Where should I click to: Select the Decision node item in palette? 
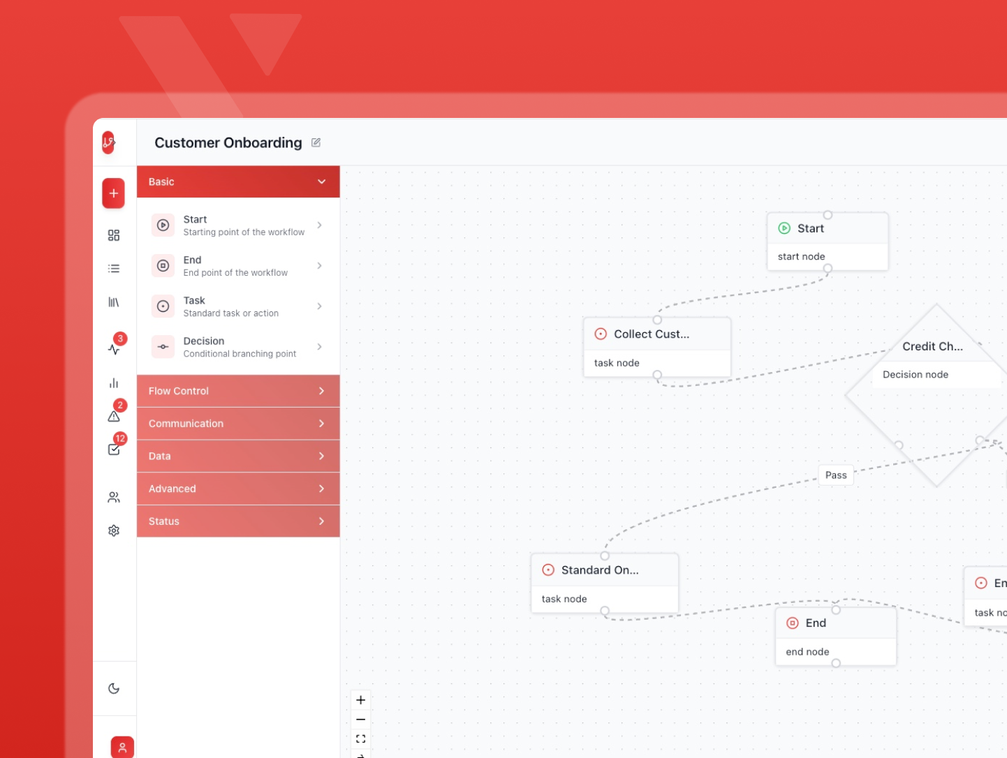238,347
